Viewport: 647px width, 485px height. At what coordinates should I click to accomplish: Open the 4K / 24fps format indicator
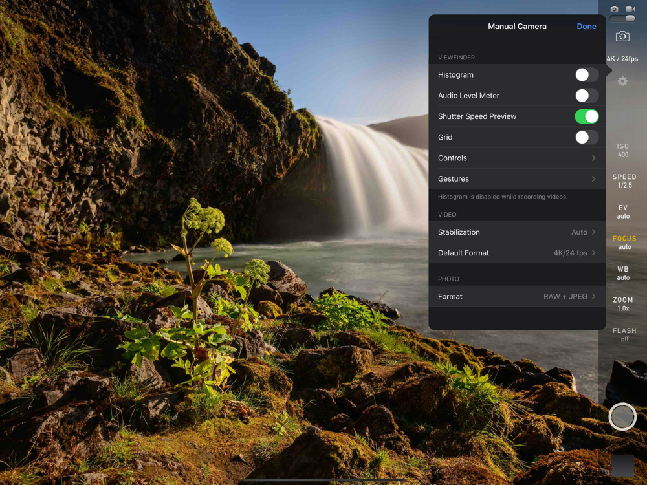pyautogui.click(x=622, y=59)
